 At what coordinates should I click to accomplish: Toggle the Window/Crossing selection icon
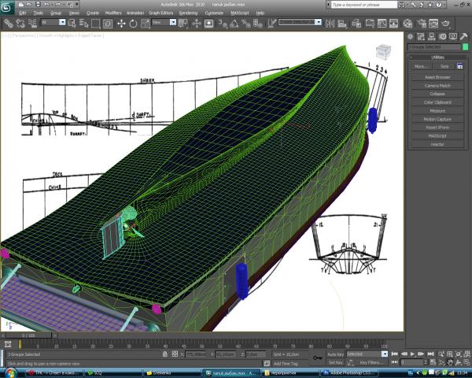pos(108,23)
